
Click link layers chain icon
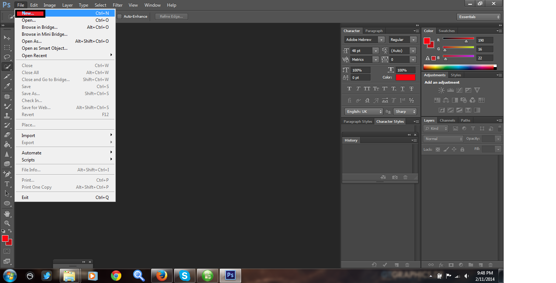(431, 265)
